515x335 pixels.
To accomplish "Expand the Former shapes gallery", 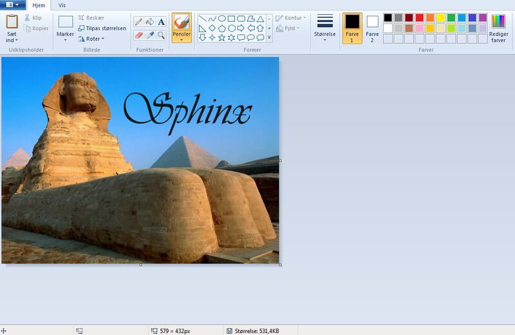I will 269,38.
